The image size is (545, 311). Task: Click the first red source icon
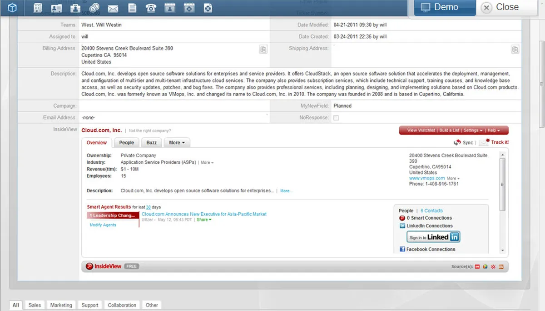(477, 267)
